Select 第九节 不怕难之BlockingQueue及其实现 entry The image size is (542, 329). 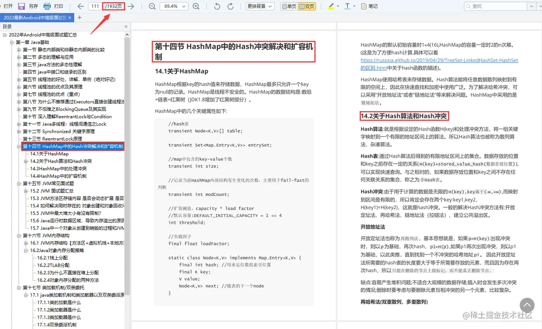pos(64,109)
